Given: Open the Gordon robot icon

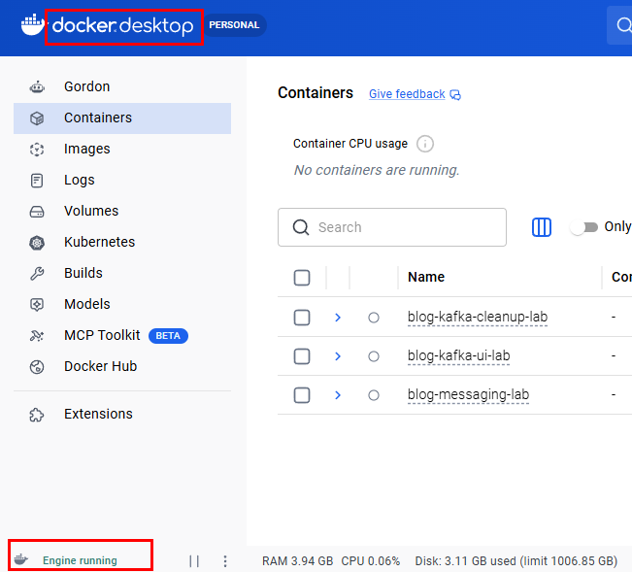Looking at the screenshot, I should (x=37, y=86).
